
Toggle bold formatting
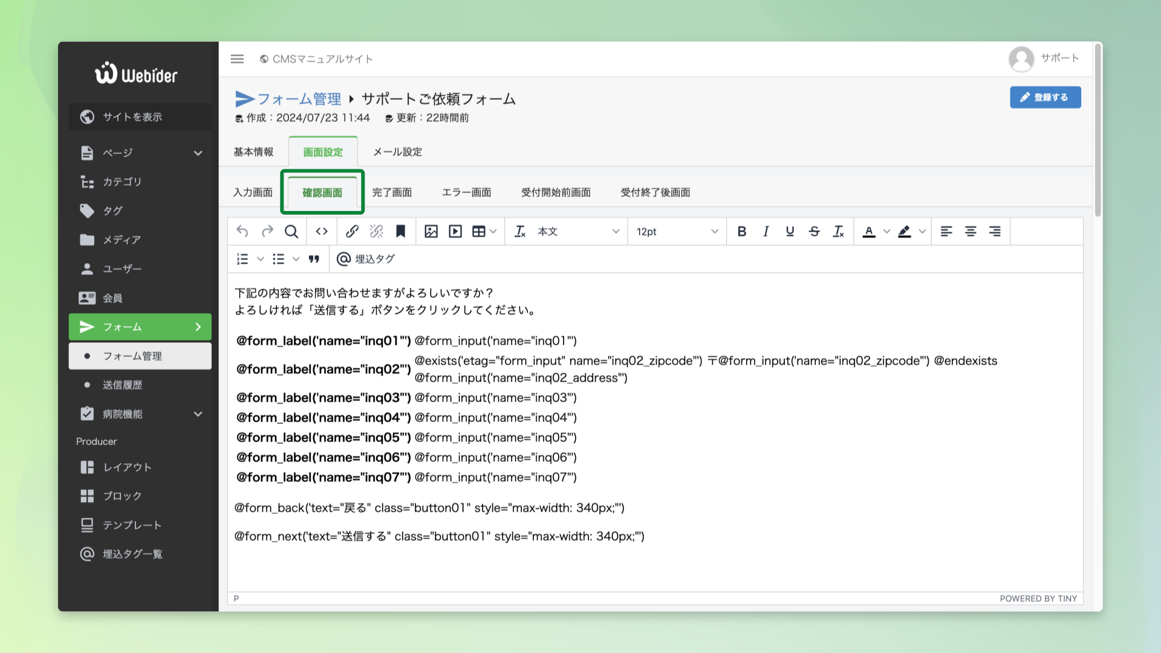(x=742, y=232)
